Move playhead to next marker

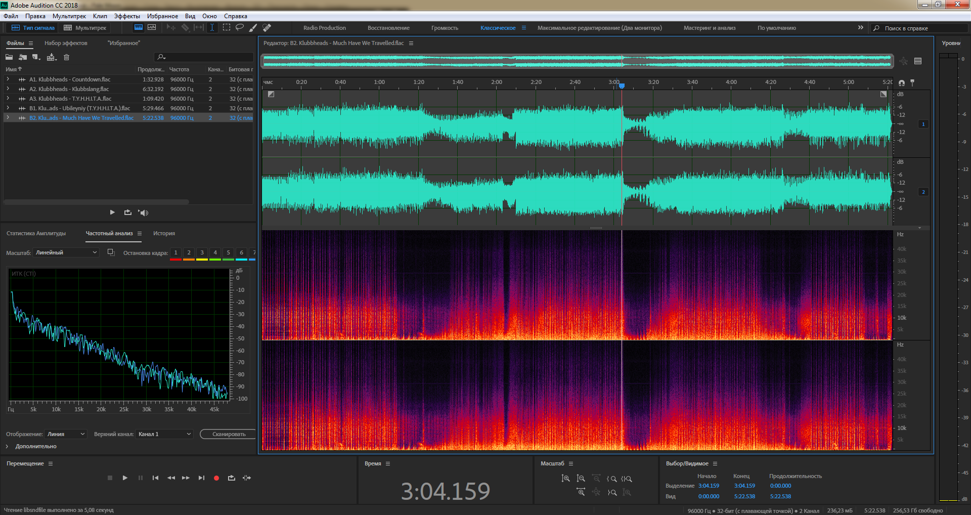click(x=201, y=478)
